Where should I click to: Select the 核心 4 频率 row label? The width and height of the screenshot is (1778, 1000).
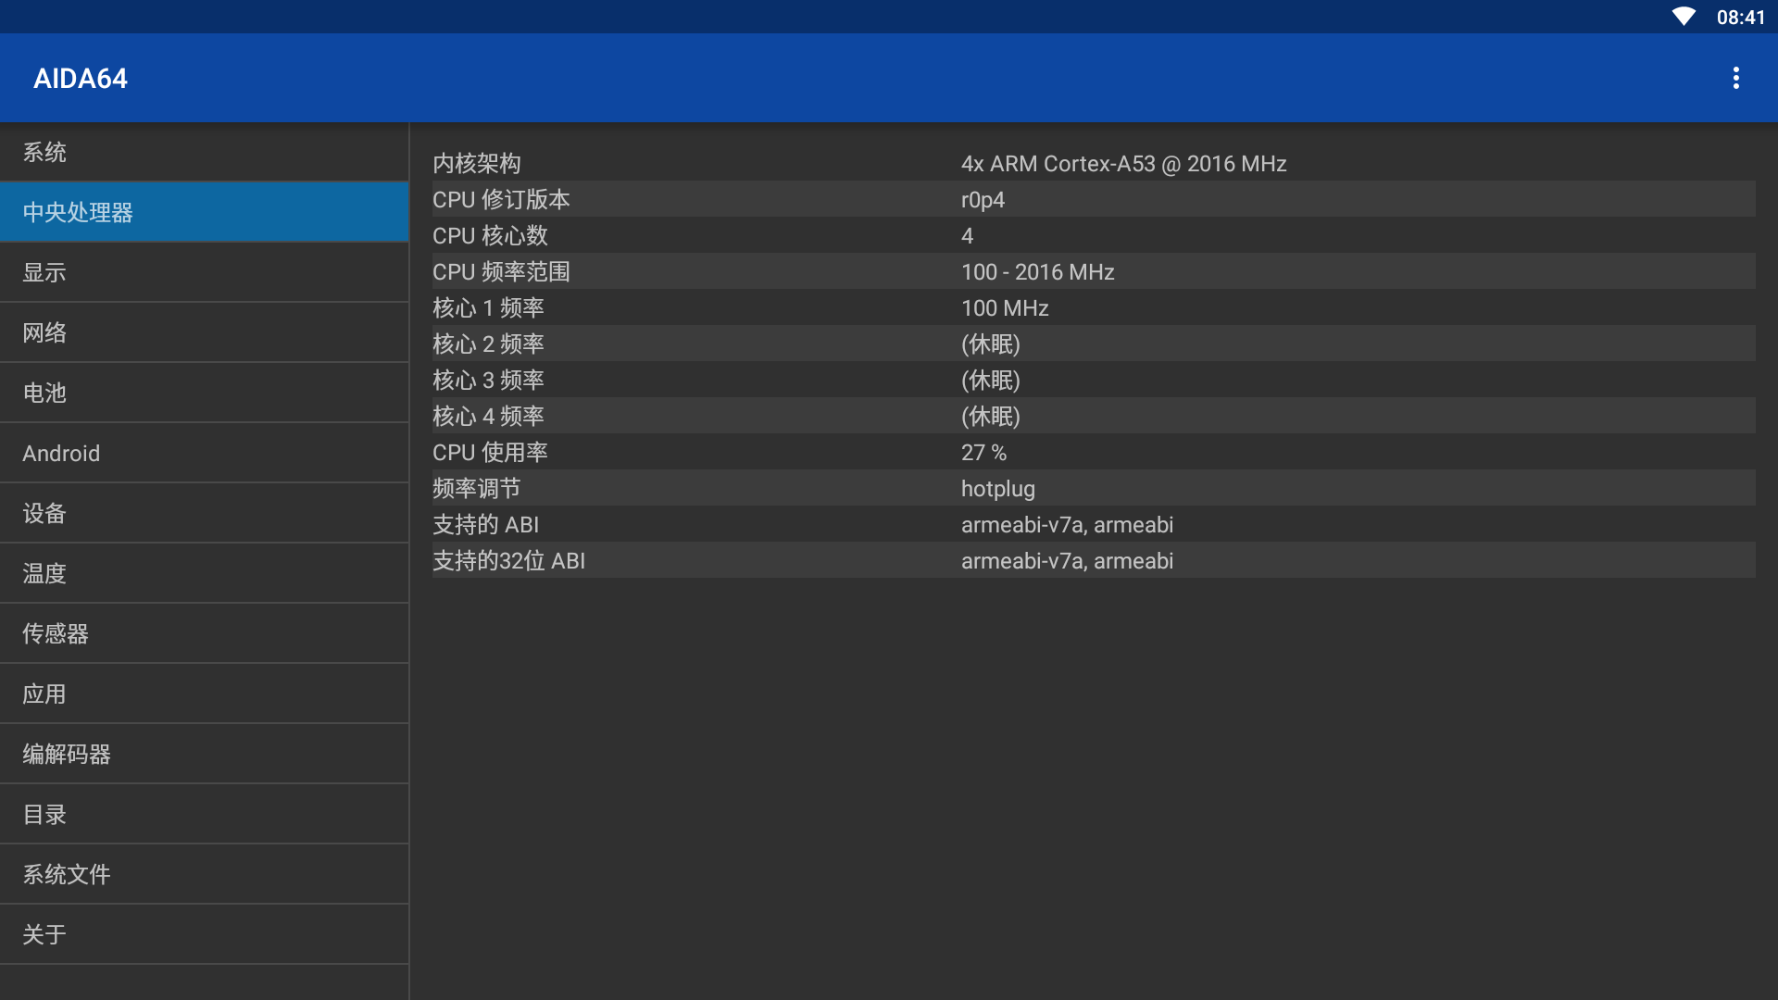(x=488, y=417)
